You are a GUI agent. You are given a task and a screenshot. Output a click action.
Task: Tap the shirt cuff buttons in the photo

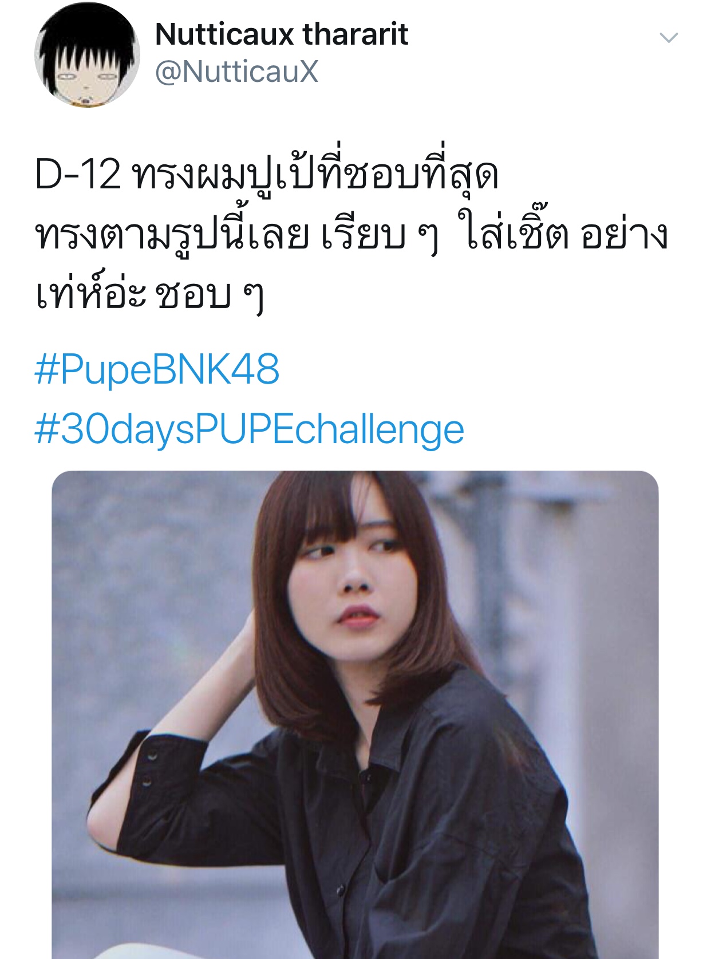pos(149,768)
